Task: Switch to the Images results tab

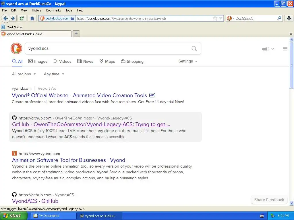Action: pos(38,61)
